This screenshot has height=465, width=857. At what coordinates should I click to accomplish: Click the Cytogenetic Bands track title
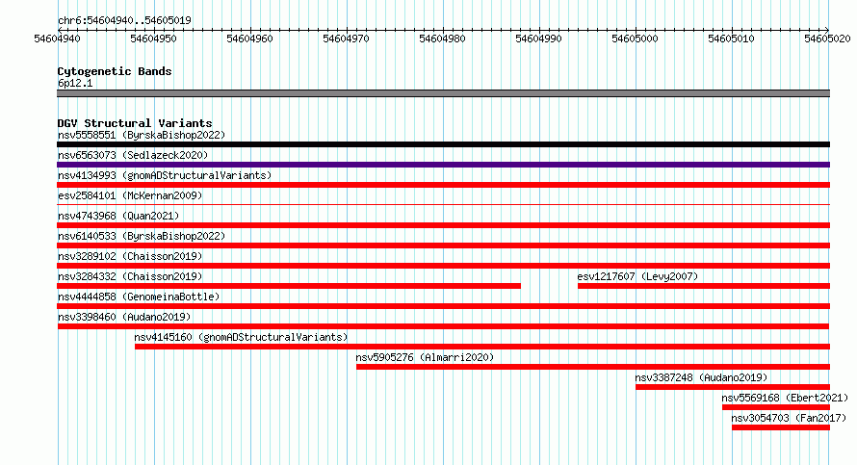115,71
